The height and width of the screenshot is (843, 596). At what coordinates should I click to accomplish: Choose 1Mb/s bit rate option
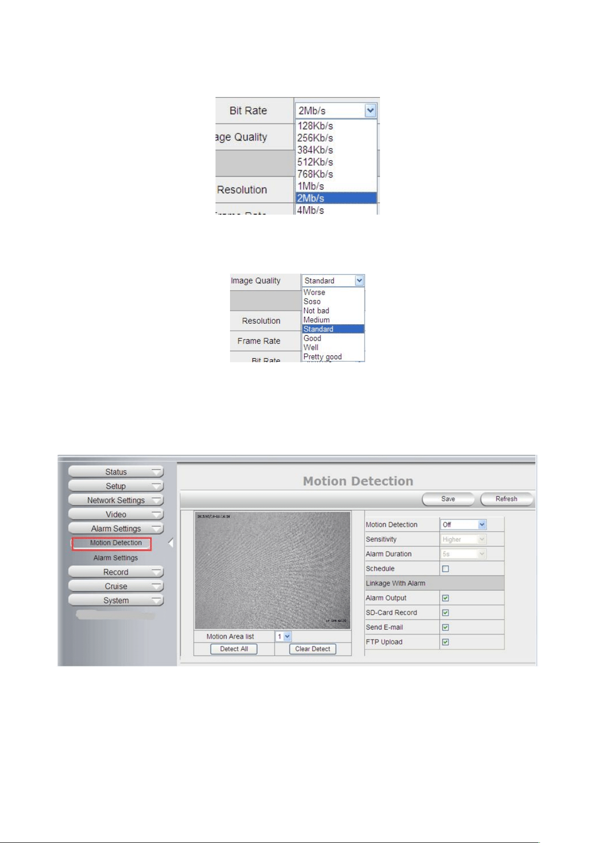336,186
